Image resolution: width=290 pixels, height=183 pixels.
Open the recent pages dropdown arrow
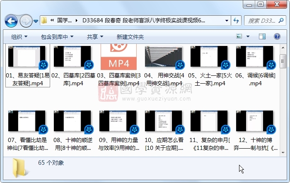click(x=36, y=21)
